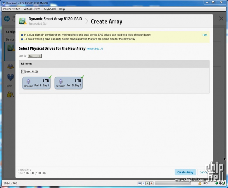Select the 1 TB drive in Bay 1
This screenshot has width=228, height=188.
[x=36, y=83]
